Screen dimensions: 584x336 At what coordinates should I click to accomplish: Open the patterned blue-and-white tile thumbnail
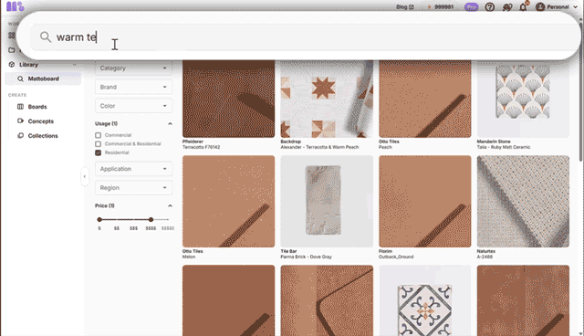425,300
